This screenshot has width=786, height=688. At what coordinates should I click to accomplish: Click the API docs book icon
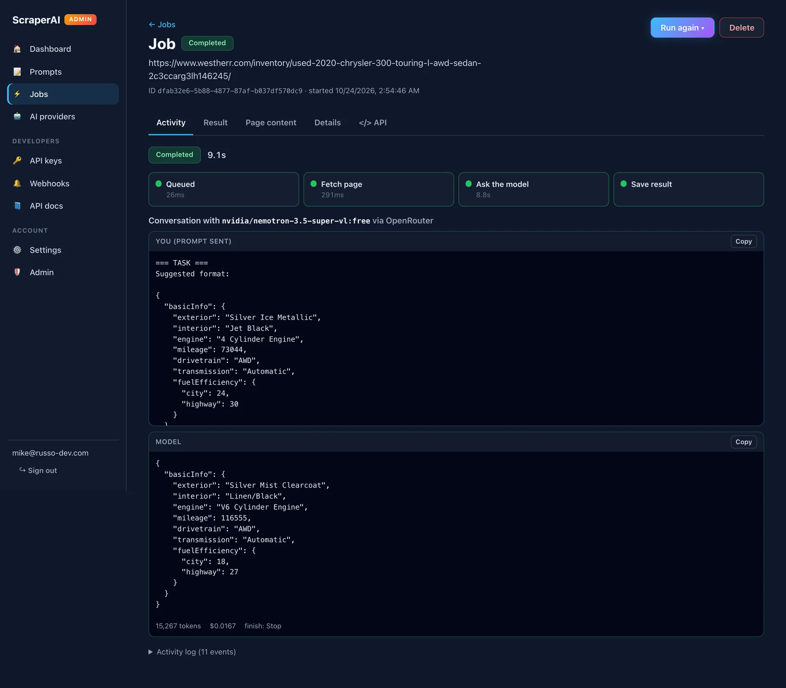tap(17, 206)
